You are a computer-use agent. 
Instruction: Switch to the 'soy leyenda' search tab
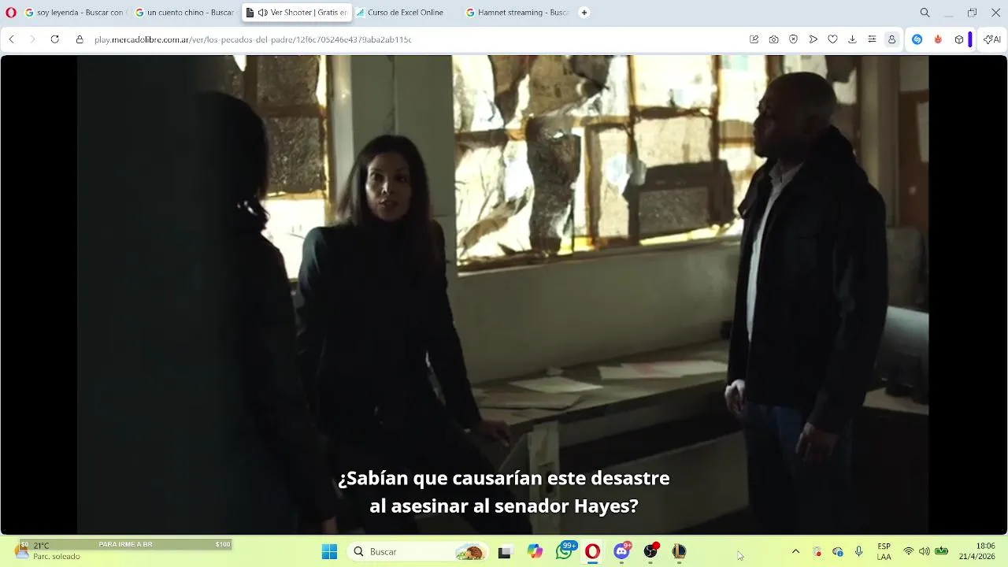75,13
